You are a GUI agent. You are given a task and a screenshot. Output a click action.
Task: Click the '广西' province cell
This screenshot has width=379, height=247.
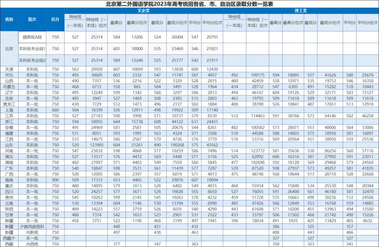(9, 174)
